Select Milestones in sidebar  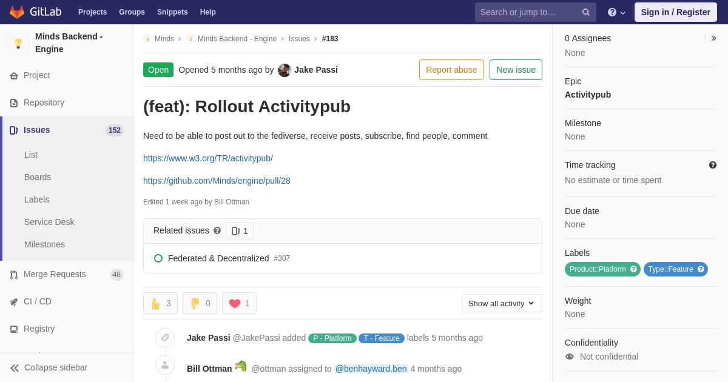tap(44, 244)
